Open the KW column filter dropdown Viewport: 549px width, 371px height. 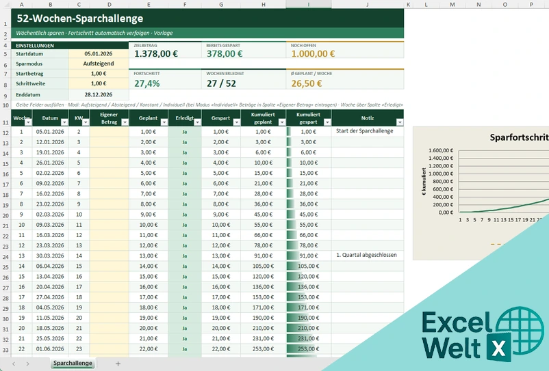coord(86,122)
